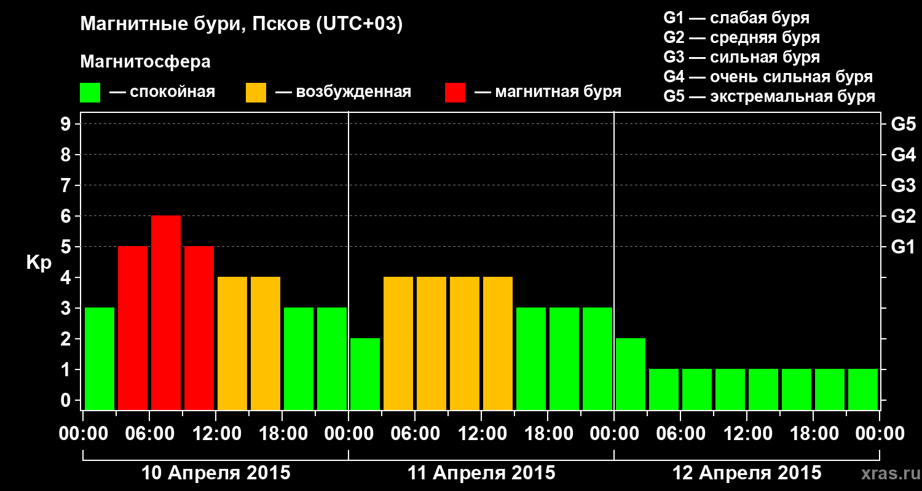Click the Kp 1 bar starting 12:00 on 12 April
The height and width of the screenshot is (491, 922).
tap(763, 389)
